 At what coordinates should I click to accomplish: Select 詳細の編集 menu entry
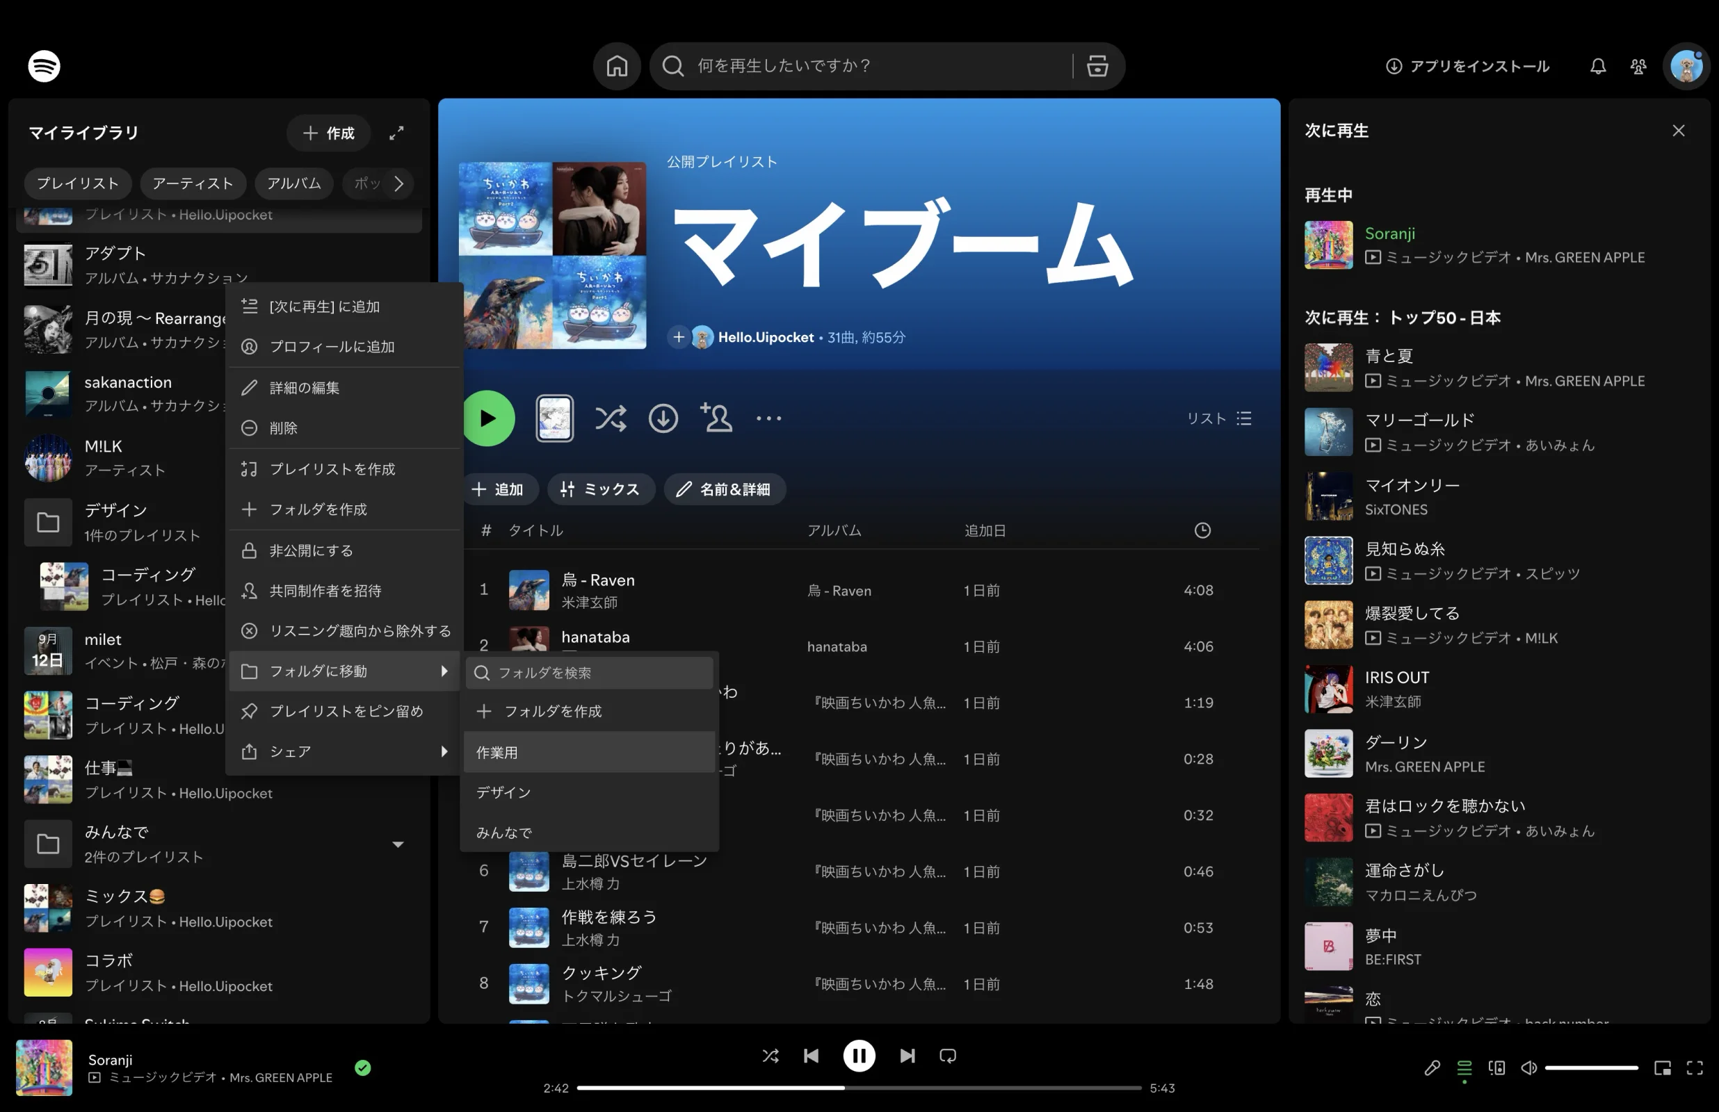point(344,388)
